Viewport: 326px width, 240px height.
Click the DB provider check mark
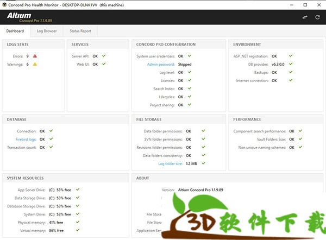(291, 64)
